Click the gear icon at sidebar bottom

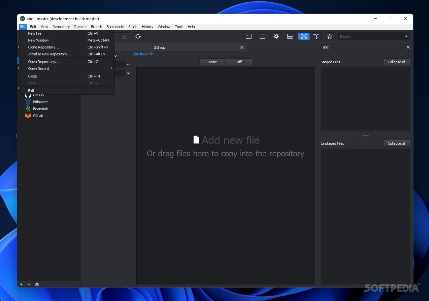tap(37, 284)
